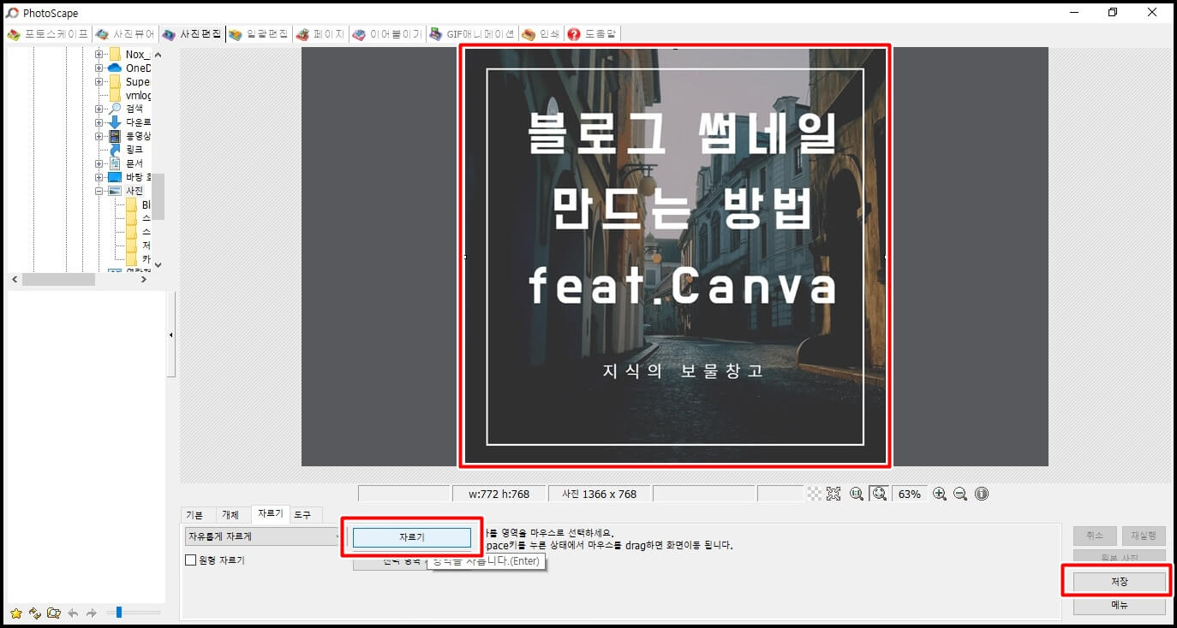
Task: Select the 사진편집 tab
Action: click(192, 34)
